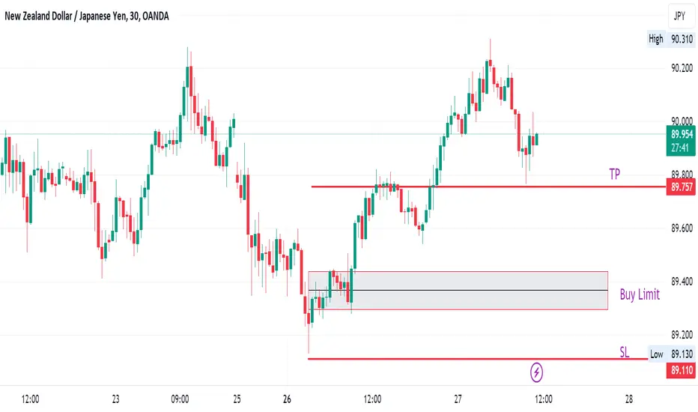Click the High 90.310 label
The width and height of the screenshot is (698, 412).
coord(671,39)
